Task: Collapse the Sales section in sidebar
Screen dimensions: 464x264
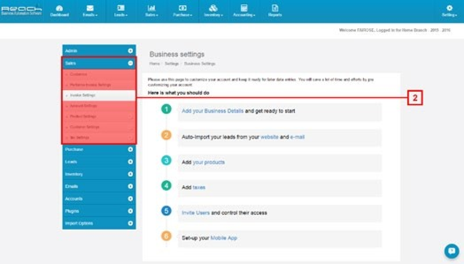Action: (x=99, y=63)
